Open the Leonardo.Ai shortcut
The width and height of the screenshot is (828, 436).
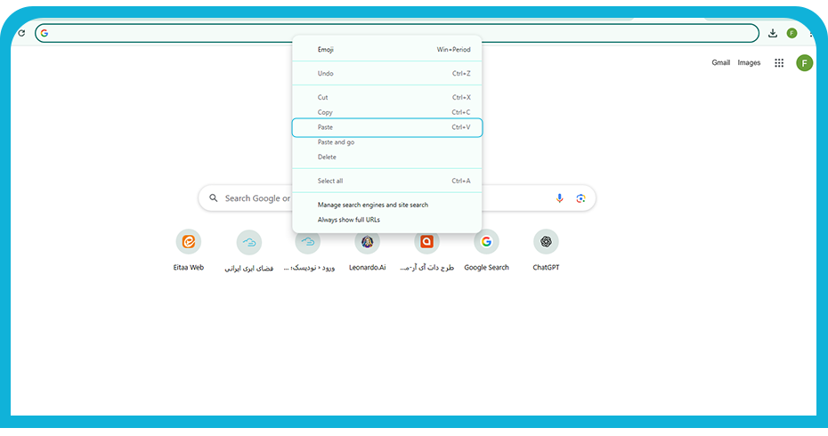[367, 242]
